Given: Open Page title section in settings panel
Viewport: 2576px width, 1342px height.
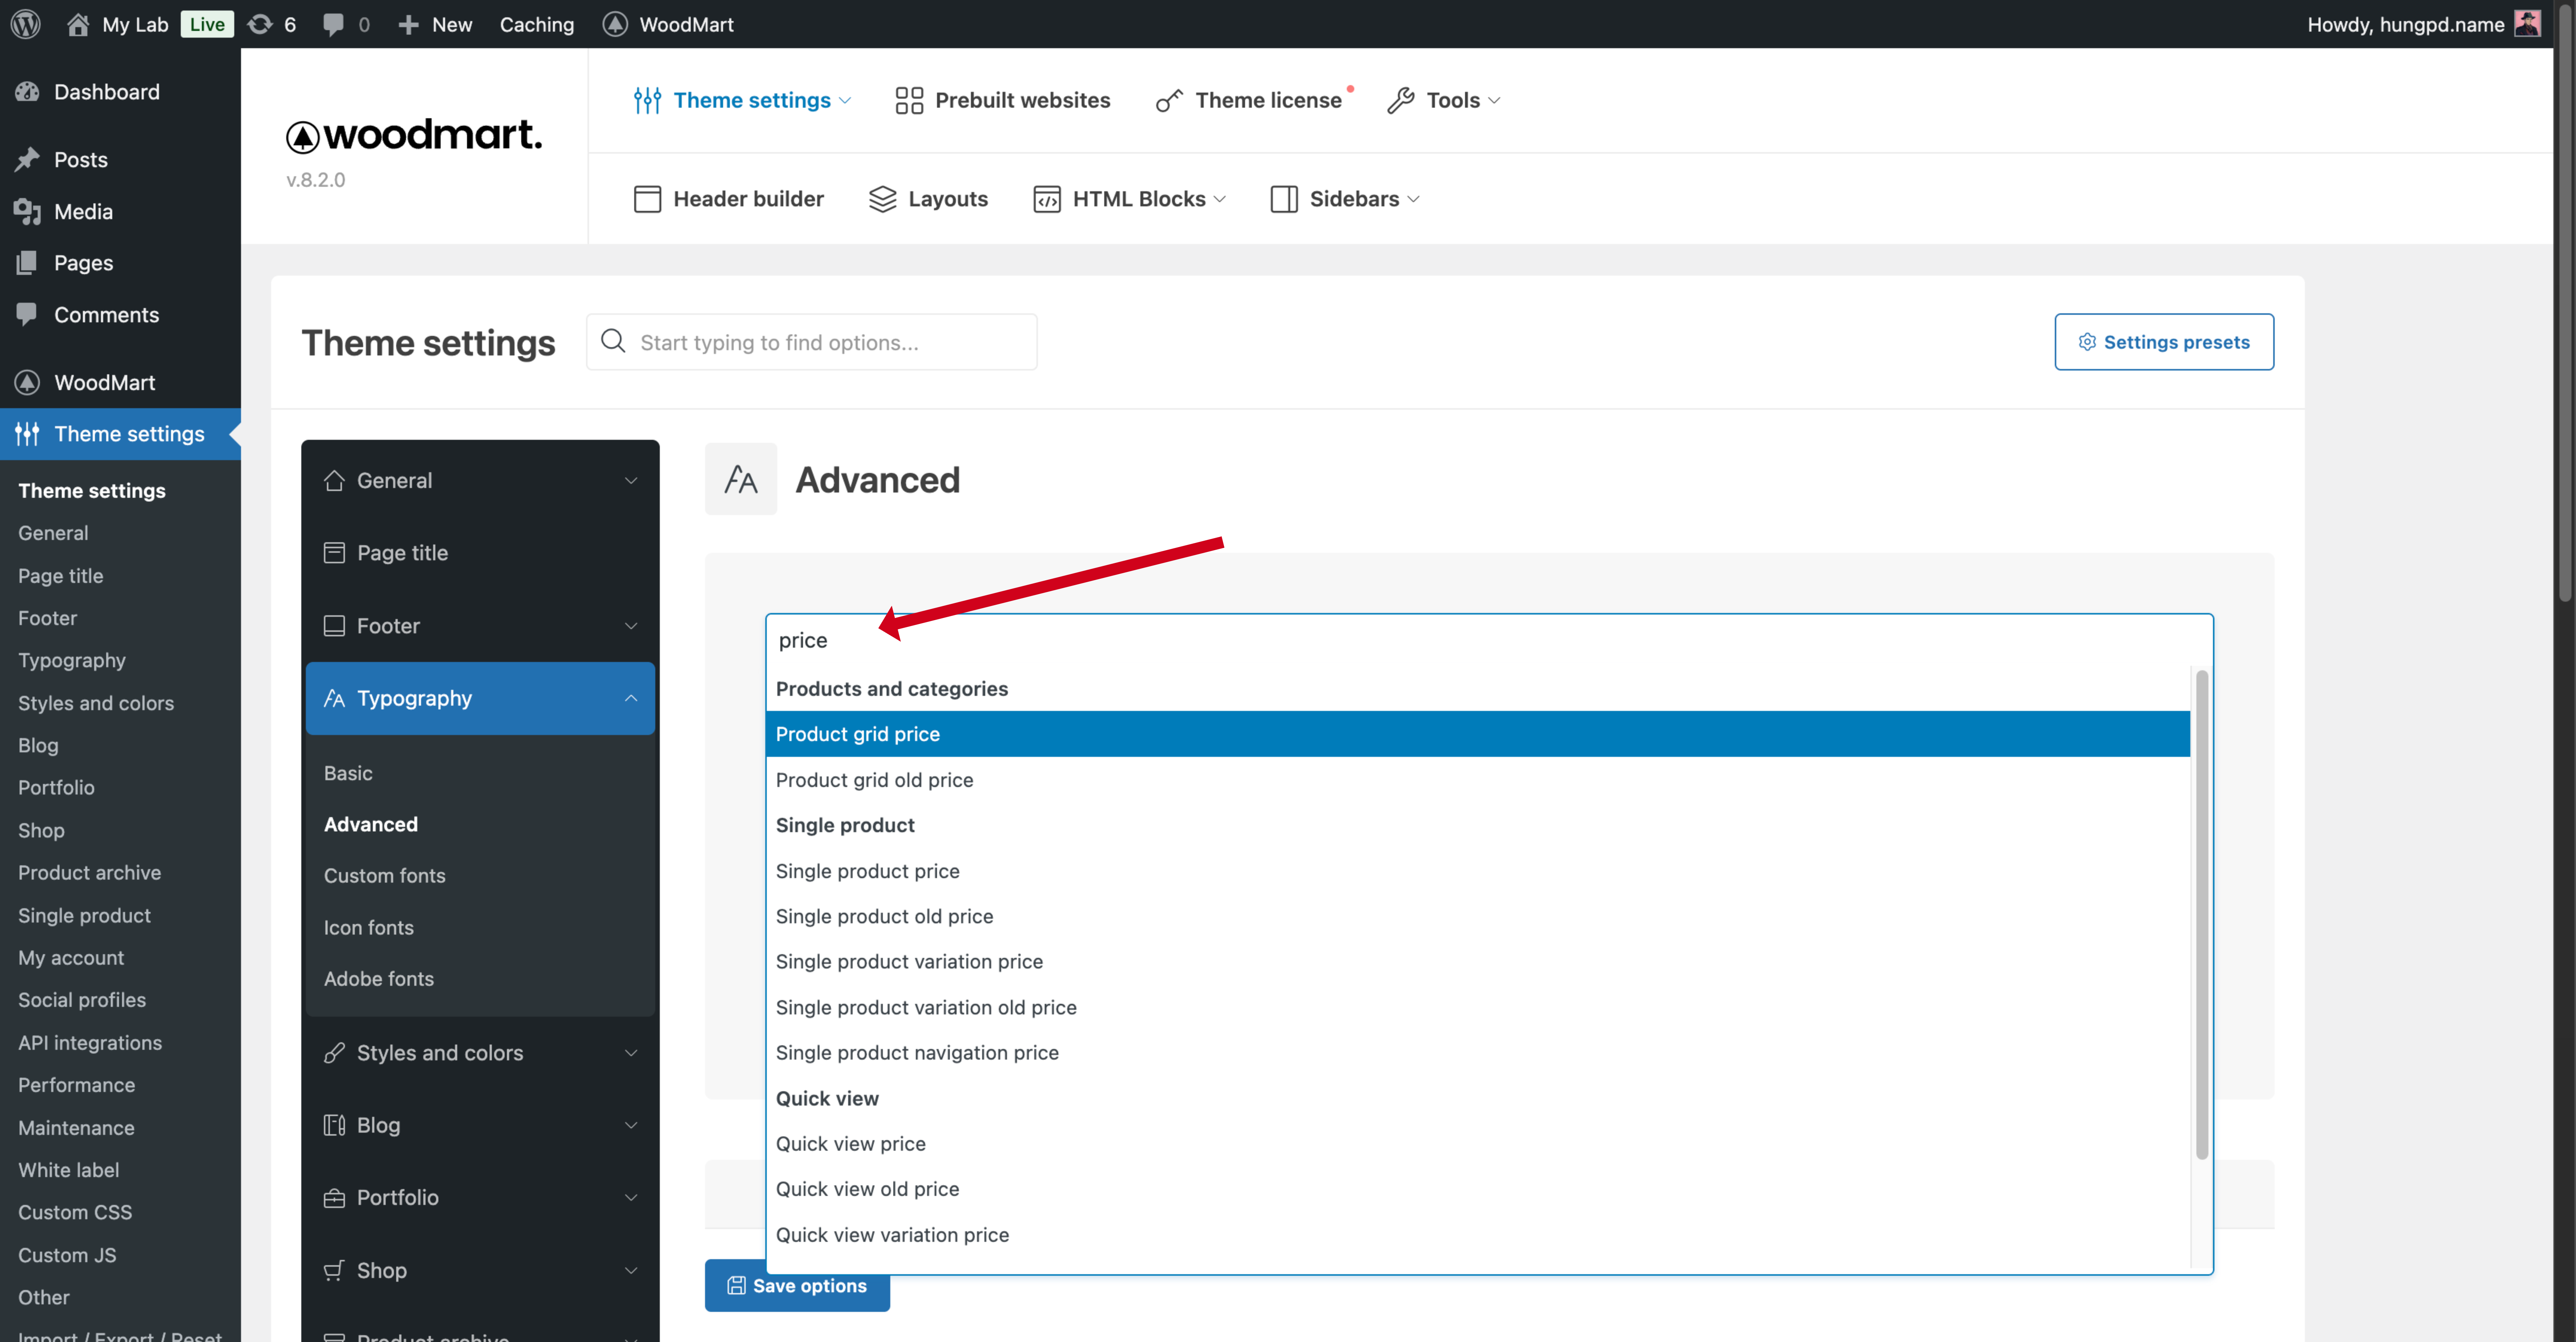Looking at the screenshot, I should (480, 553).
